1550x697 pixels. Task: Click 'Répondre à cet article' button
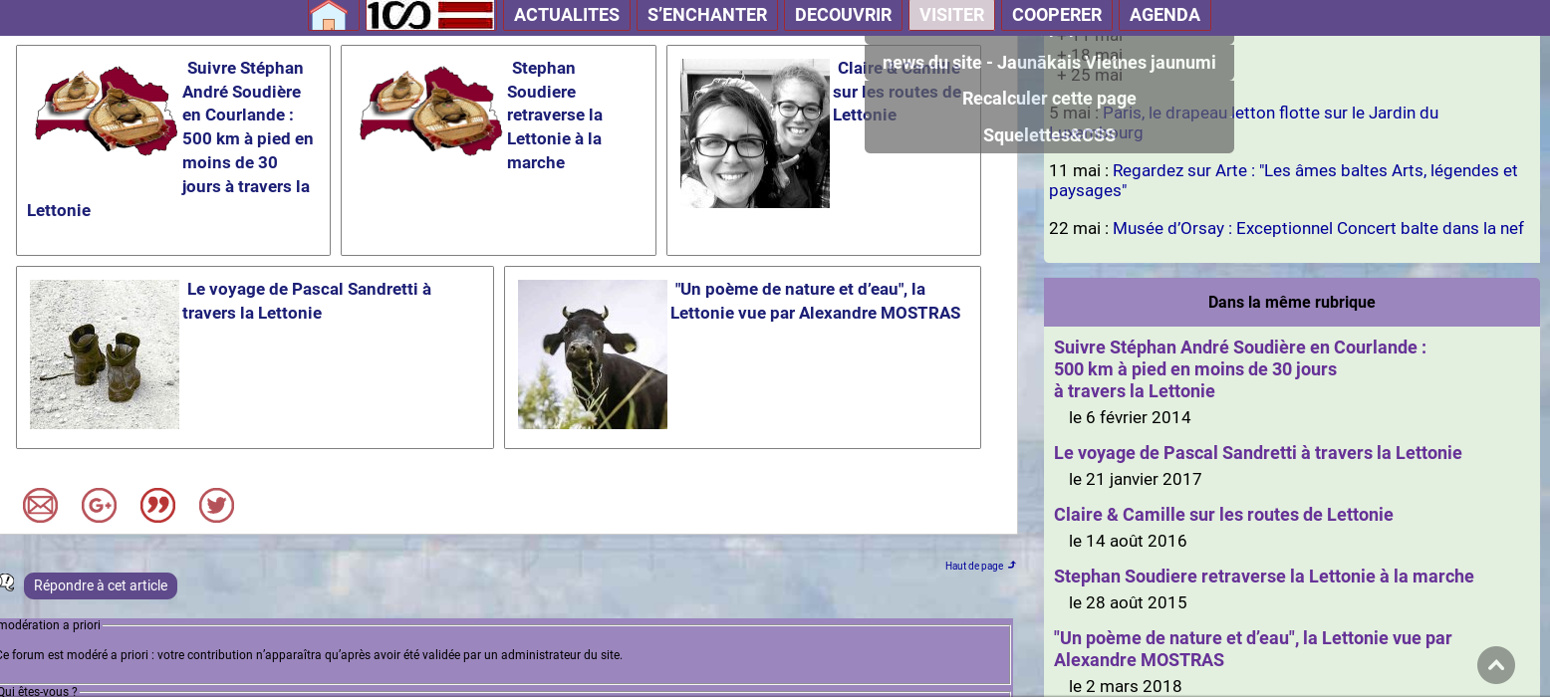click(x=101, y=585)
